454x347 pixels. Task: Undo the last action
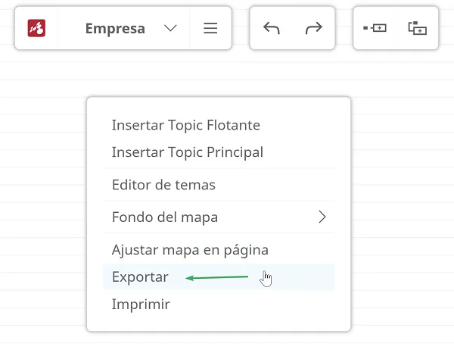pyautogui.click(x=272, y=28)
